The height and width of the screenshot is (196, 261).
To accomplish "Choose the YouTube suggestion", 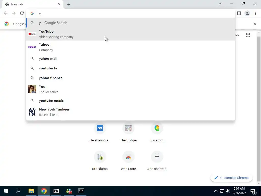I will (130, 34).
